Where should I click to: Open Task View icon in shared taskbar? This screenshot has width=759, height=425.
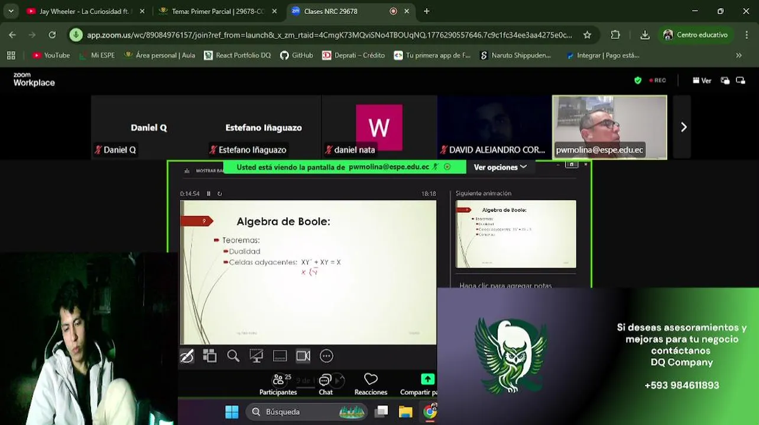point(381,411)
